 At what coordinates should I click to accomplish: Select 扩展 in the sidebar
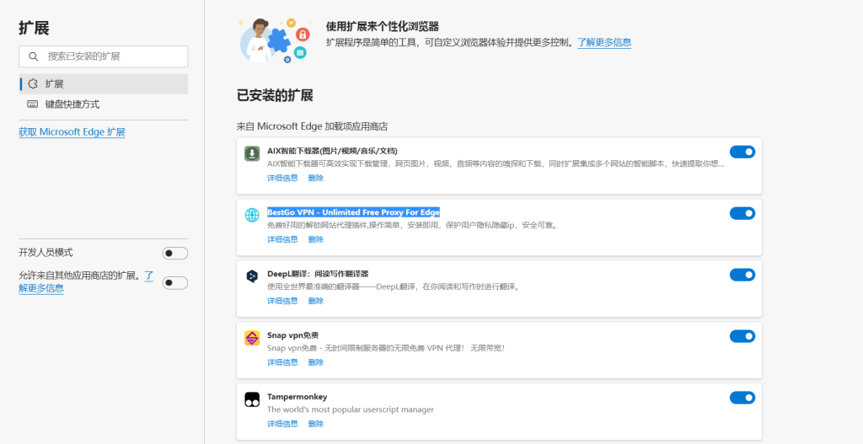click(x=104, y=83)
